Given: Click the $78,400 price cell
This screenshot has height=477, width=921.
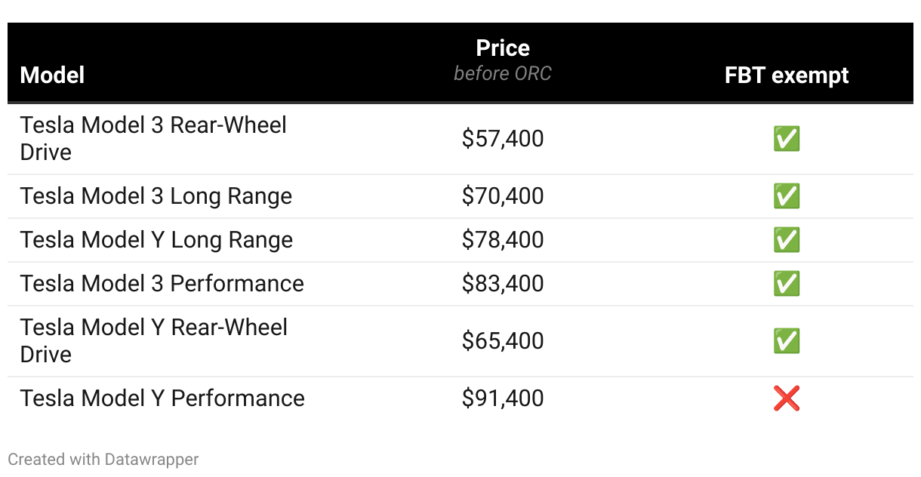Looking at the screenshot, I should (x=503, y=240).
